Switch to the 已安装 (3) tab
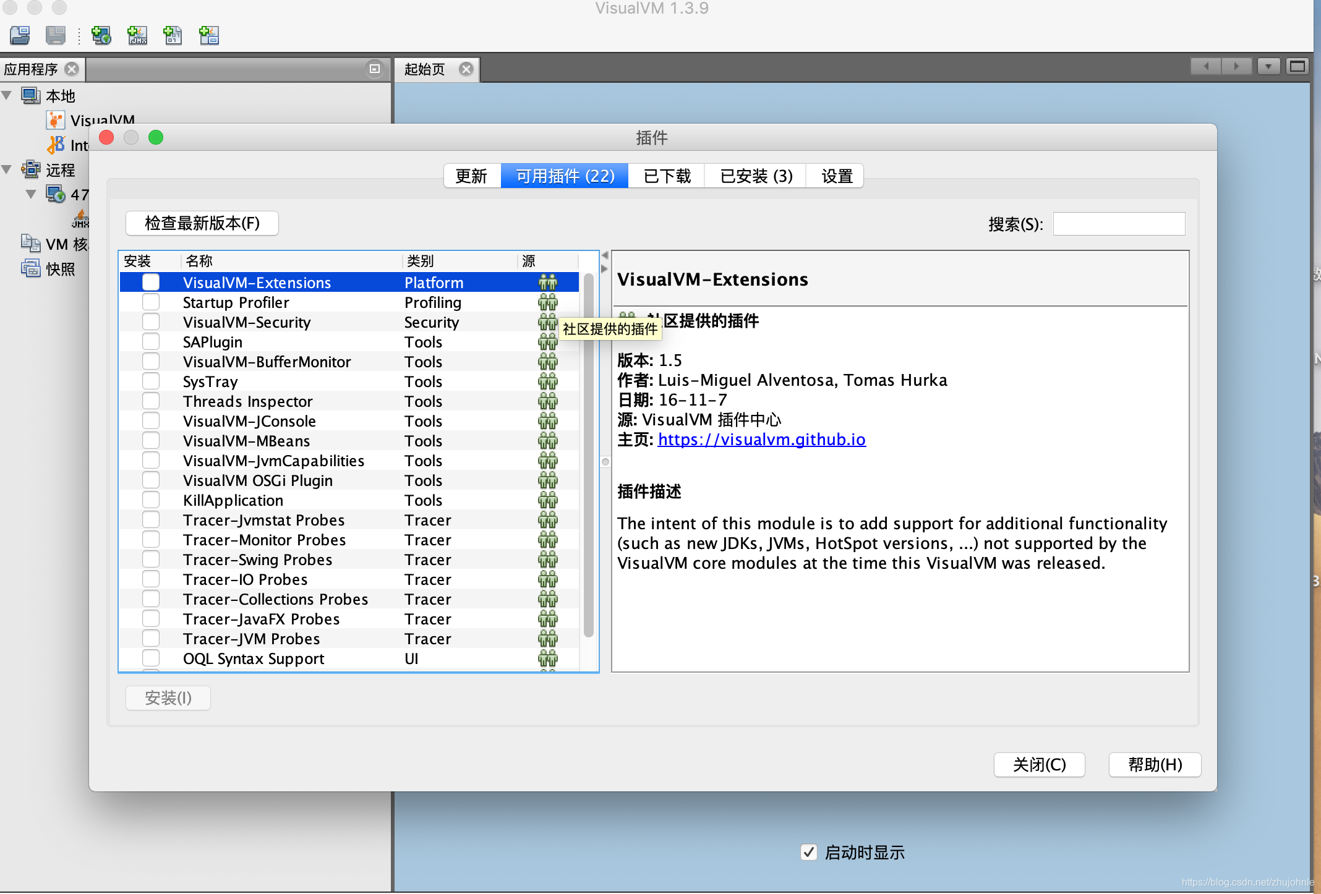This screenshot has width=1321, height=894. (x=756, y=176)
